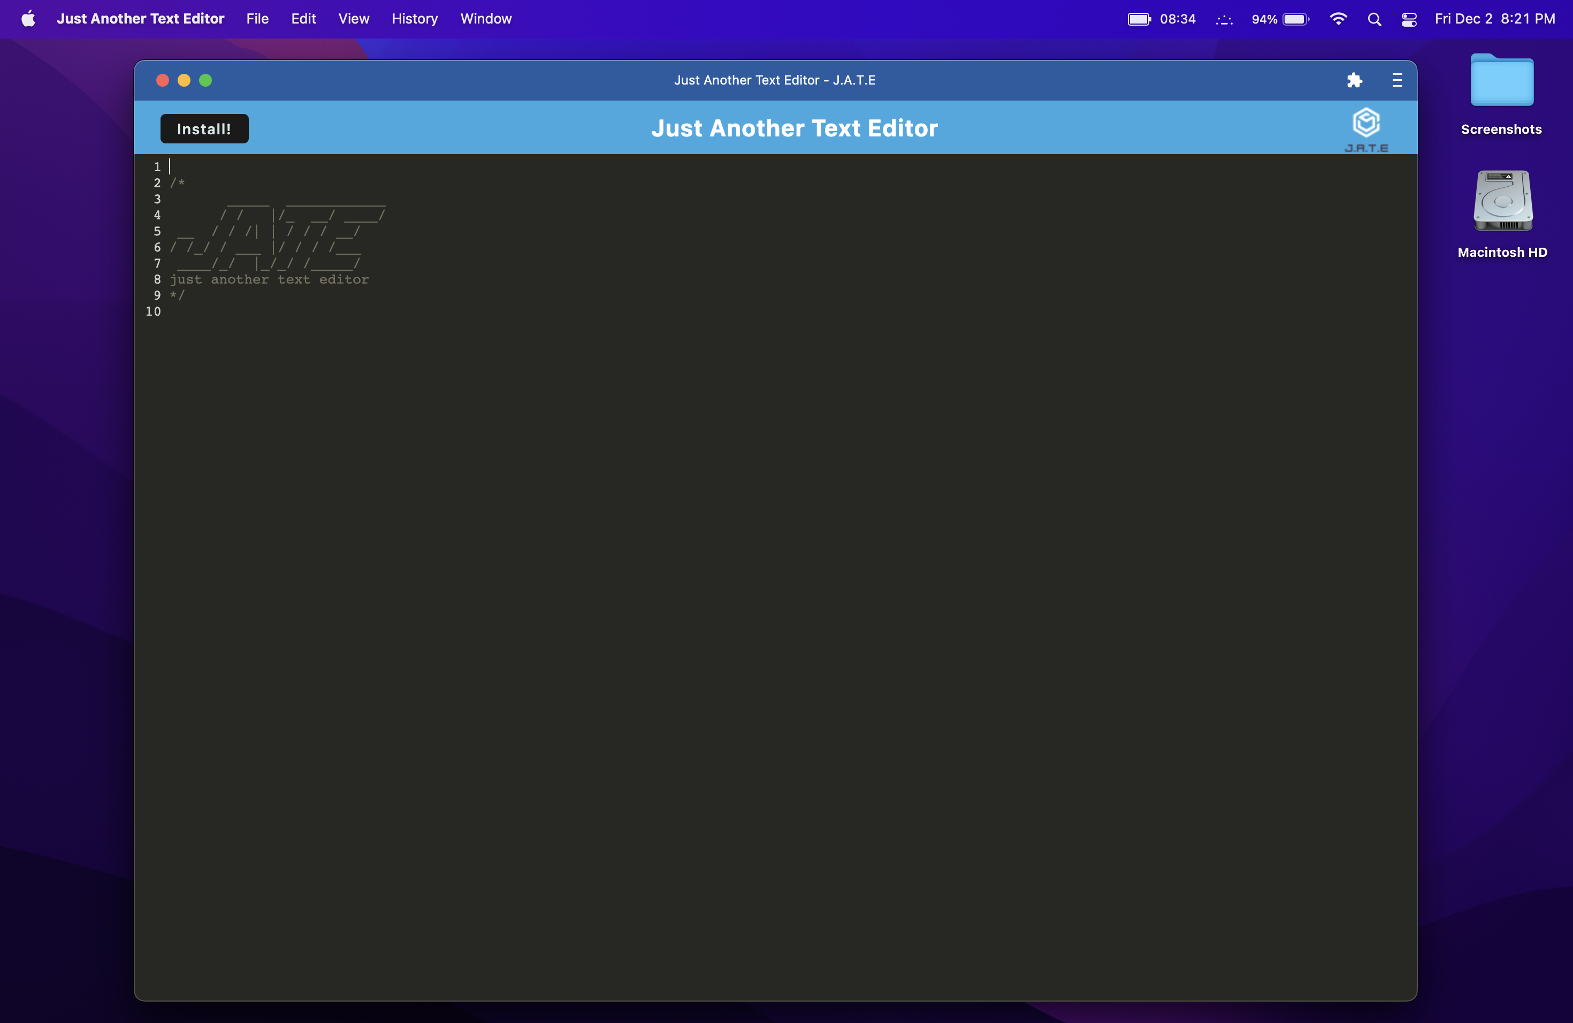
Task: Click the battery 94% indicator
Action: coord(1280,19)
